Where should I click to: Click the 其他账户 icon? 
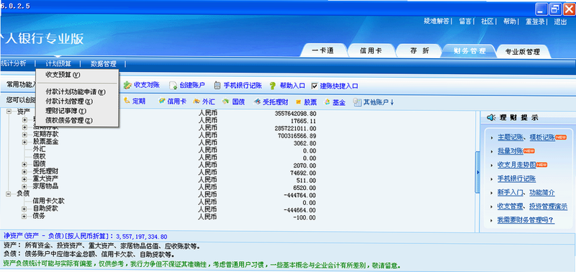pyautogui.click(x=356, y=102)
